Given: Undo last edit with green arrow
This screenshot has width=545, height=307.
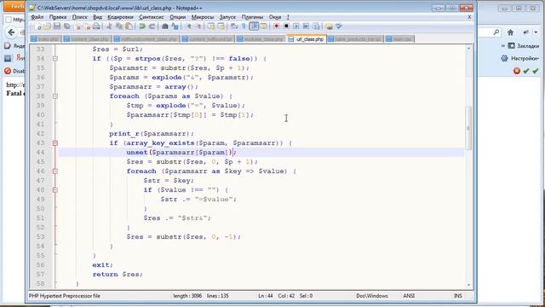Looking at the screenshot, I should [142, 26].
